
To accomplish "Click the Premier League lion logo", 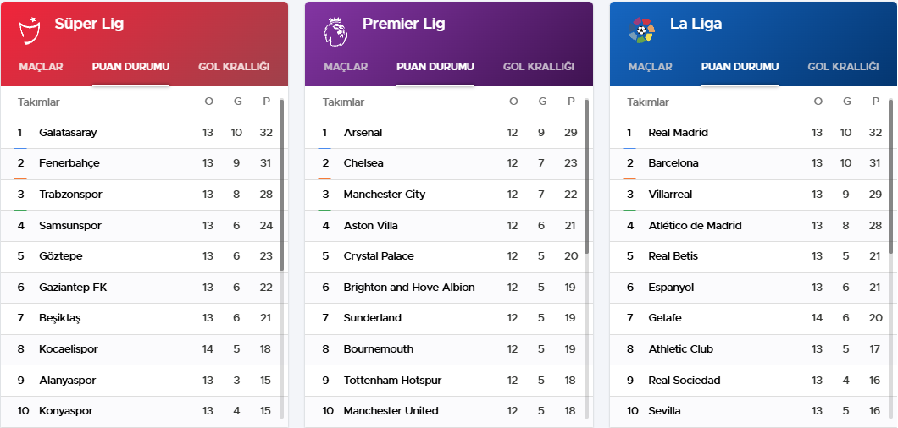I will click(x=335, y=31).
